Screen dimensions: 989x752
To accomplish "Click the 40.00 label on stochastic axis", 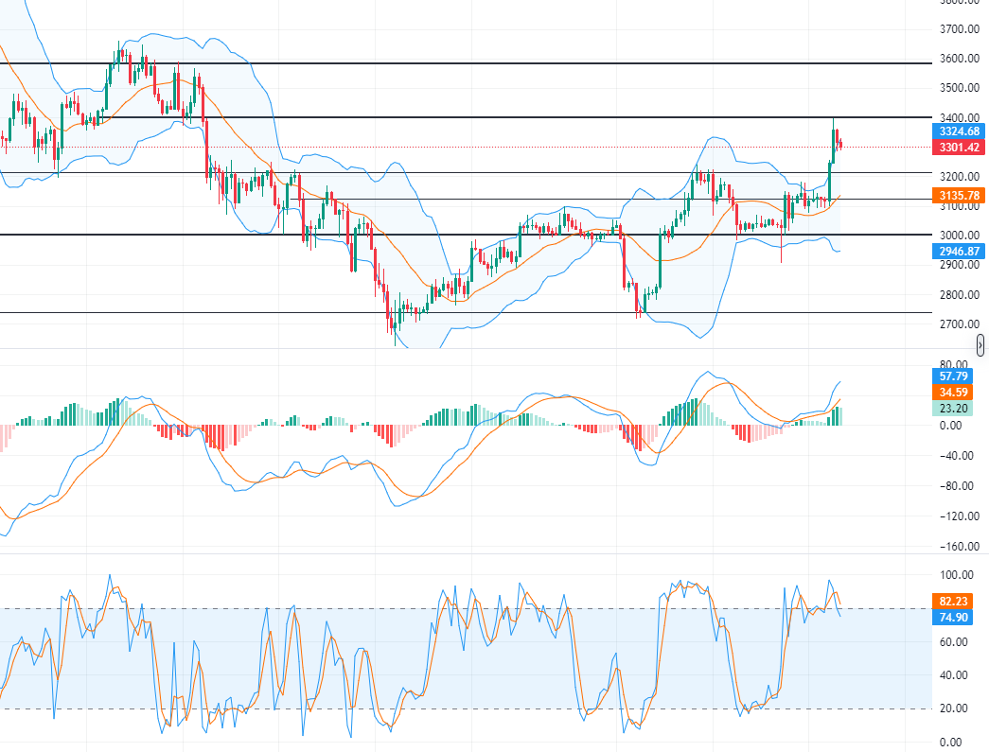I will pyautogui.click(x=958, y=675).
